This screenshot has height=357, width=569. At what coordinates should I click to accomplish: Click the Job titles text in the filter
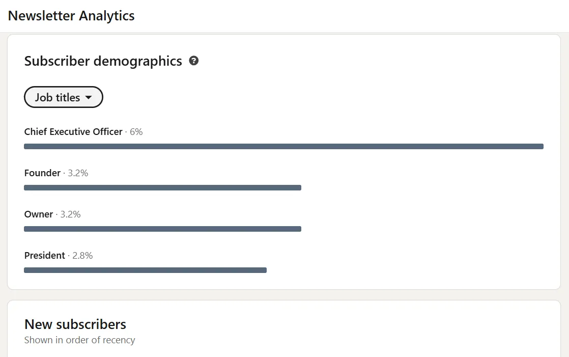[58, 97]
